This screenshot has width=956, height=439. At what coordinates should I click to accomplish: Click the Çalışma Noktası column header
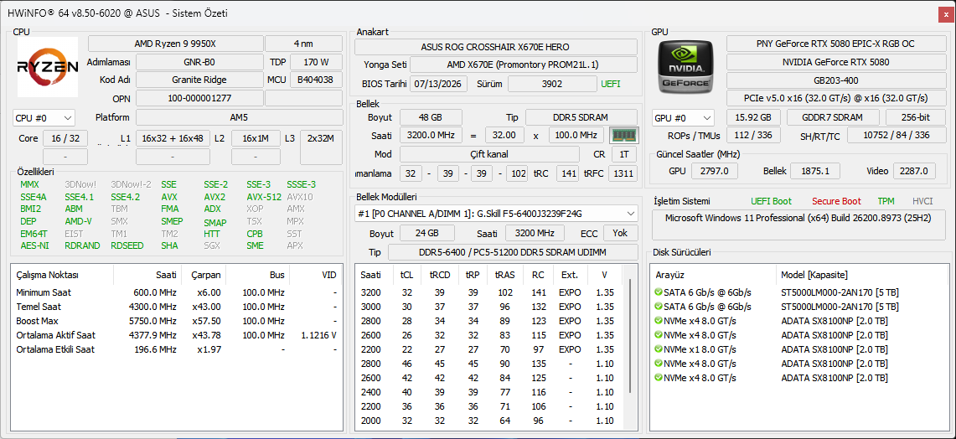pos(62,275)
